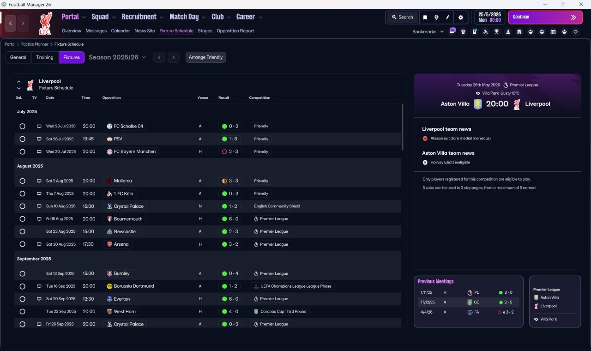591x351 pixels.
Task: Click the calendar grid shortcut icon
Action: [553, 32]
